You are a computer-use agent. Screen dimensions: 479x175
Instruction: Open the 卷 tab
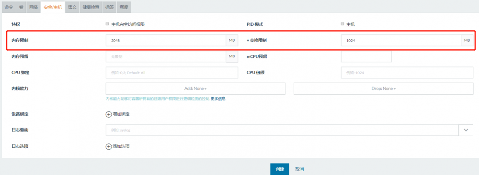(21, 7)
